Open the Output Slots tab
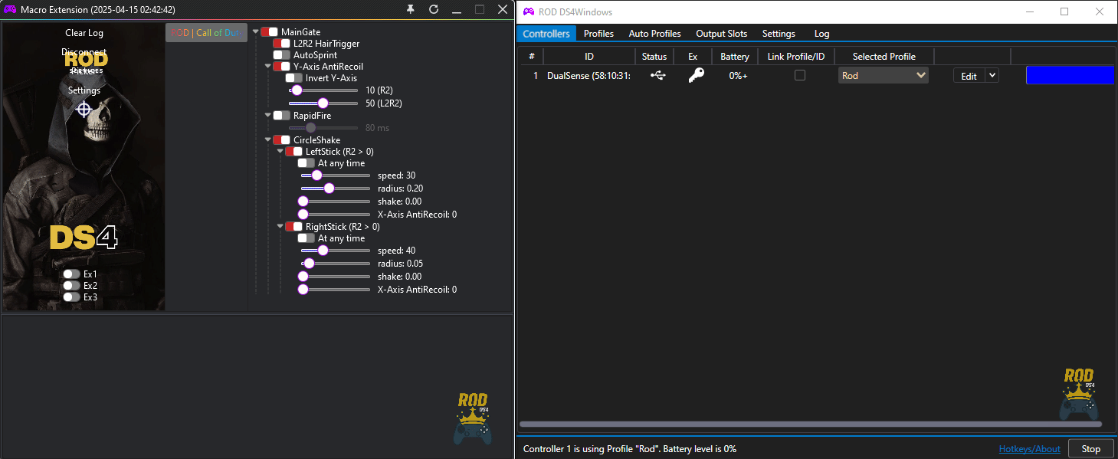Image resolution: width=1118 pixels, height=459 pixels. click(721, 34)
